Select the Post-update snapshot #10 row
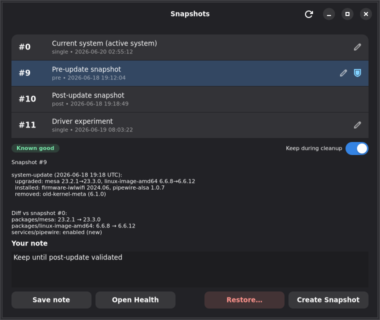This screenshot has width=380, height=320. click(190, 99)
